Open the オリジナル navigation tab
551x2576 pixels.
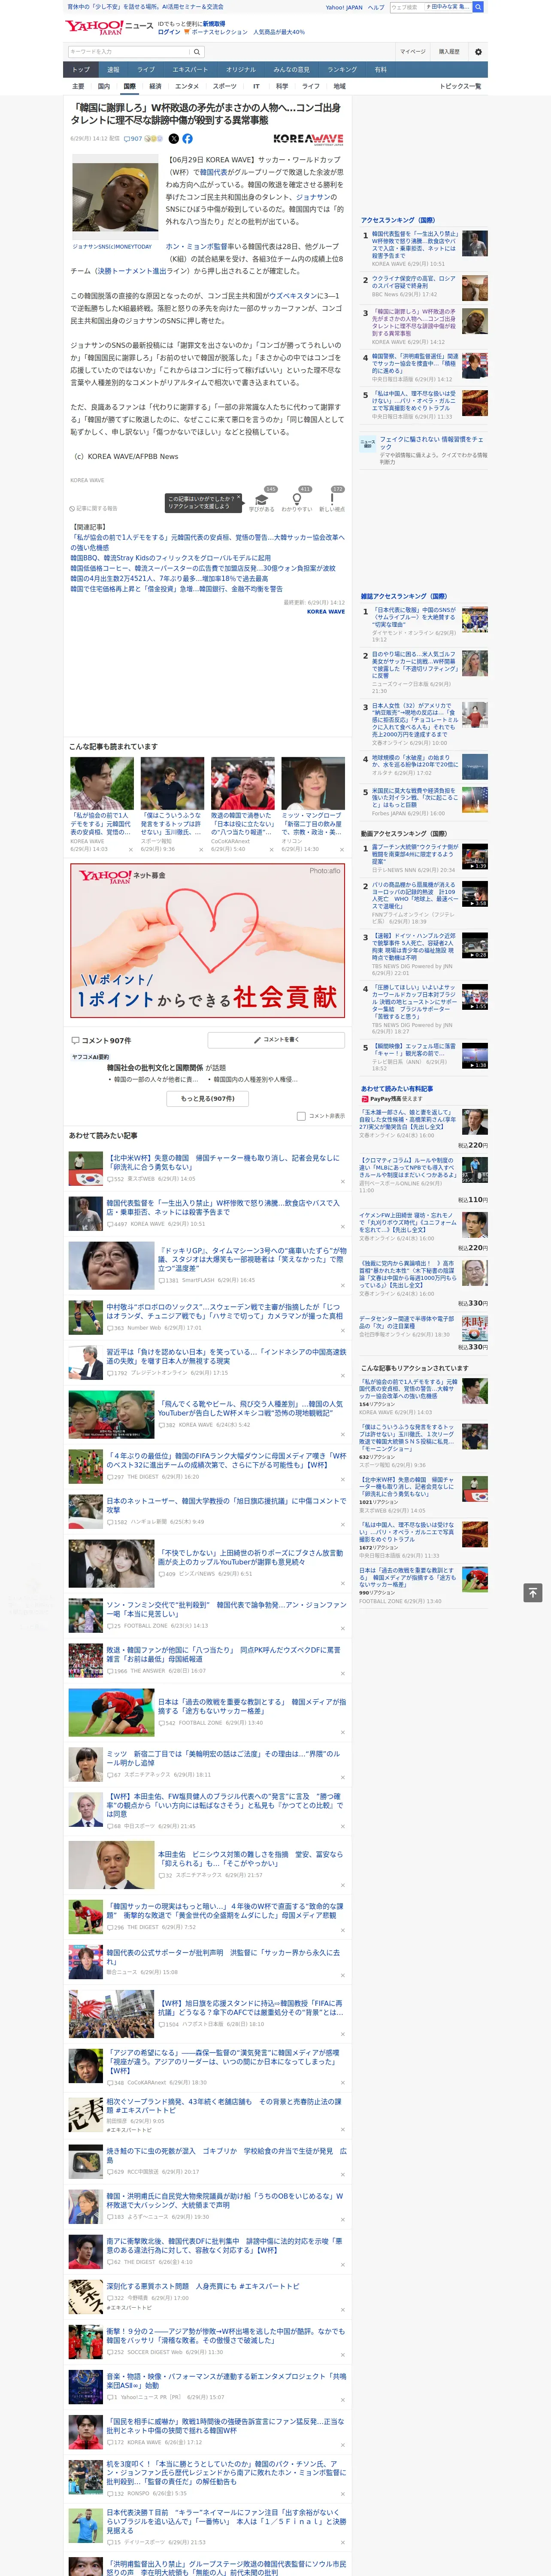tap(241, 70)
